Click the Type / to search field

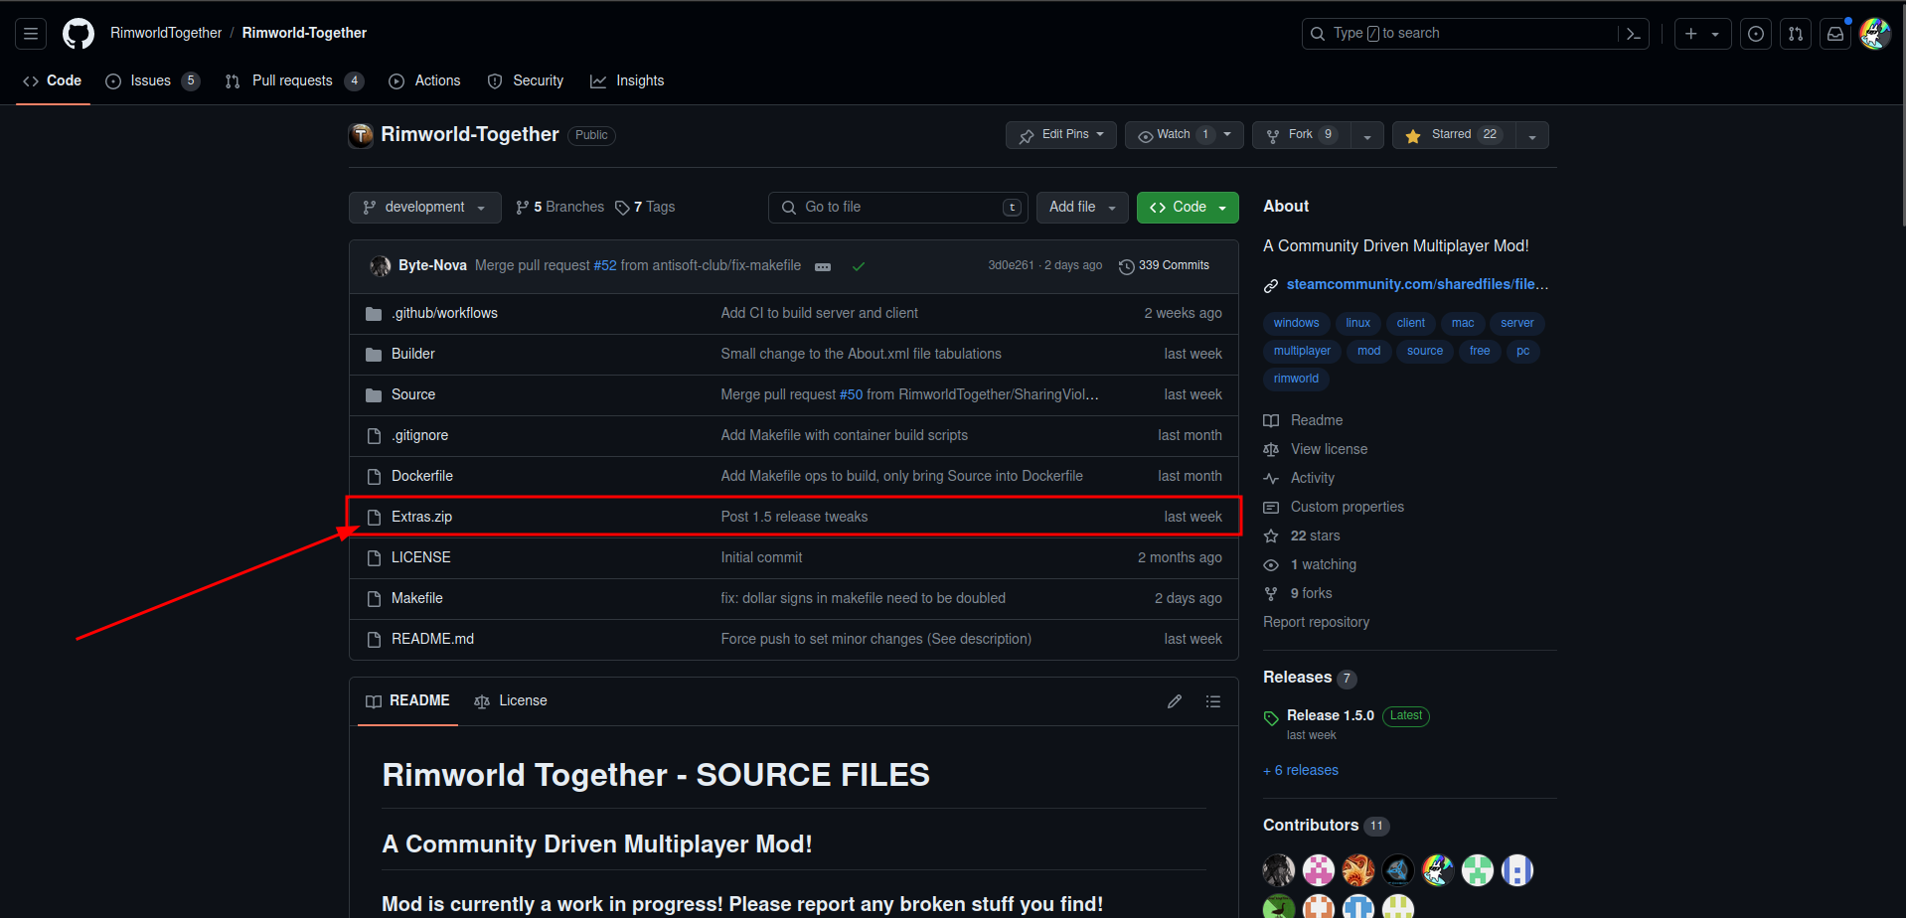pyautogui.click(x=1461, y=34)
